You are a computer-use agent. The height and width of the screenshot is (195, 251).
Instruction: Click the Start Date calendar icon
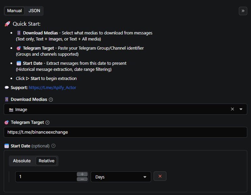tap(7, 146)
